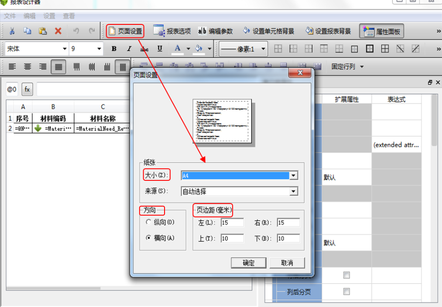Viewport: 442px width, 307px height.
Task: Click the Undo arrow icon
Action: click(x=76, y=31)
